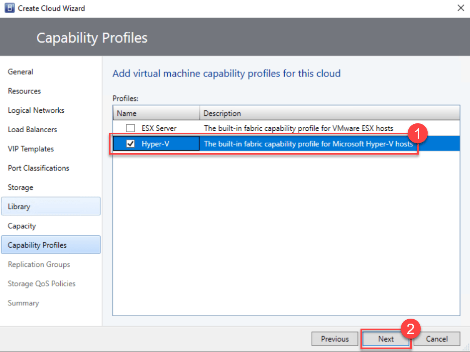The height and width of the screenshot is (352, 470).
Task: Click the Next button
Action: [x=385, y=339]
